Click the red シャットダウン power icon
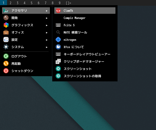This screenshot has height=130, width=156. pyautogui.click(x=6, y=71)
